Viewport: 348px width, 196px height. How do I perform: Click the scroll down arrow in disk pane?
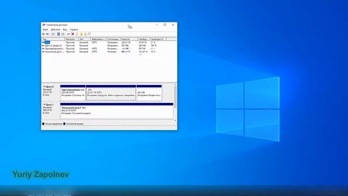point(175,120)
